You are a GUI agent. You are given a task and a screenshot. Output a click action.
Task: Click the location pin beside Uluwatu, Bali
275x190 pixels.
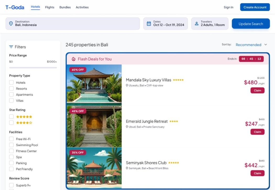coord(127,85)
